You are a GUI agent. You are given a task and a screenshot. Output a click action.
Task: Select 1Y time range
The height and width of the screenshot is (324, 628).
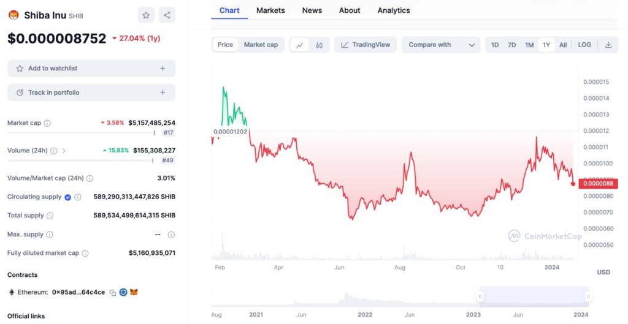(x=546, y=45)
